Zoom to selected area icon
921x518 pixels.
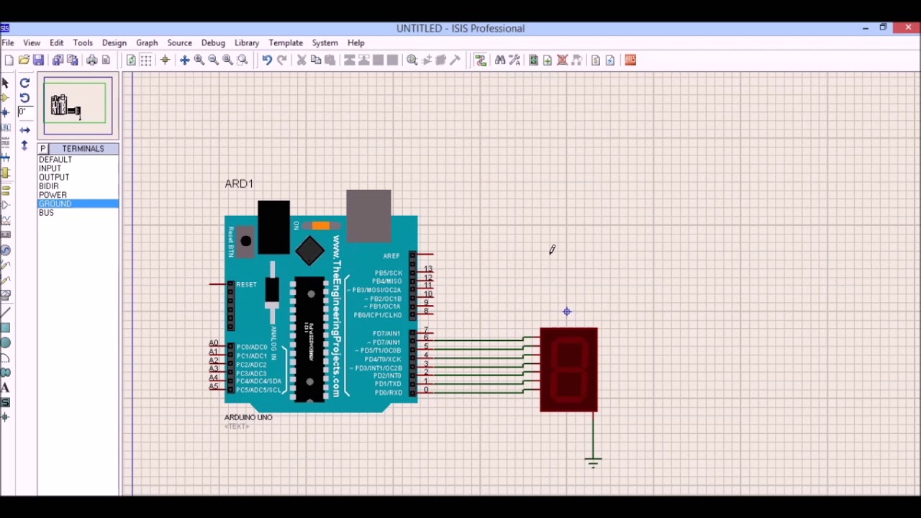[x=242, y=60]
